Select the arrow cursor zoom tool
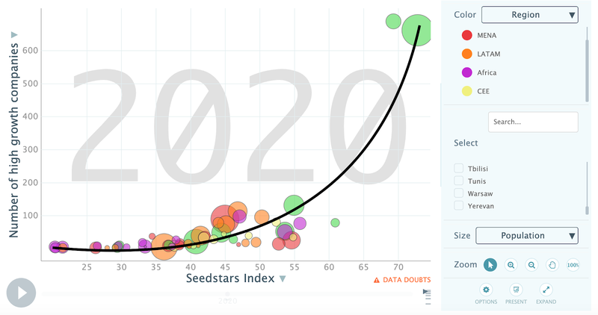Viewport: 598px width, 315px height. pyautogui.click(x=490, y=265)
